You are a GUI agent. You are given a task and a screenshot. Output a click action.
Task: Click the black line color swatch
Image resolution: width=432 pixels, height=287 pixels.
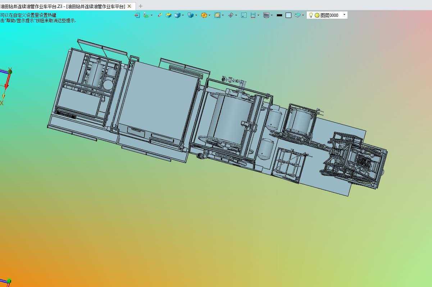[x=279, y=15]
